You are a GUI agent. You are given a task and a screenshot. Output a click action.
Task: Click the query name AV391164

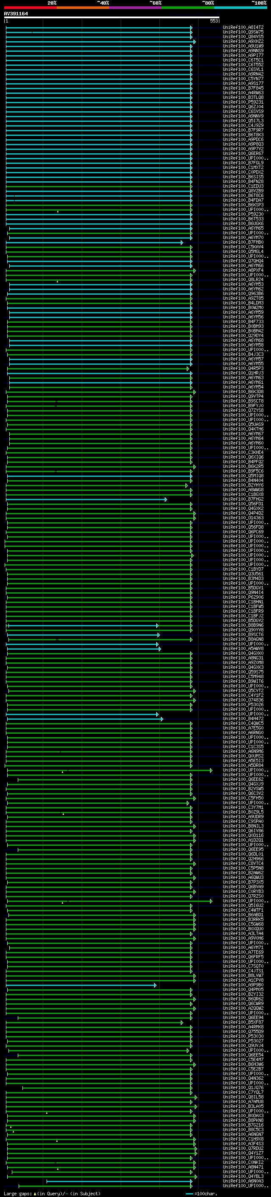pyautogui.click(x=16, y=14)
